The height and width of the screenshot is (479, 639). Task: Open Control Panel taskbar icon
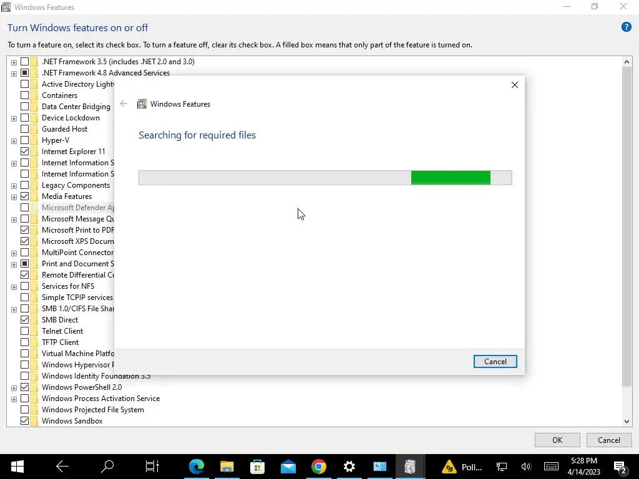[380, 467]
